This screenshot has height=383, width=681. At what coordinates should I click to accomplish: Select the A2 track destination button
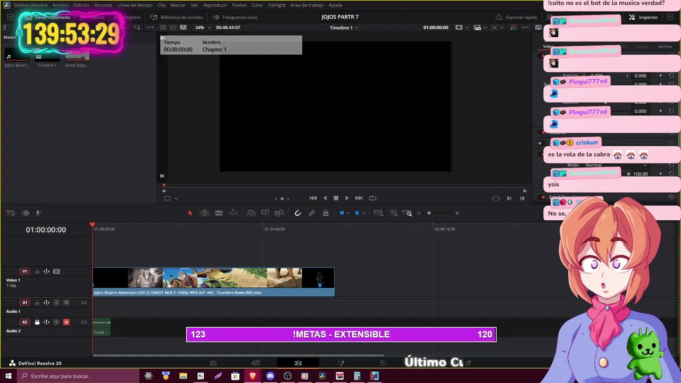pyautogui.click(x=24, y=322)
